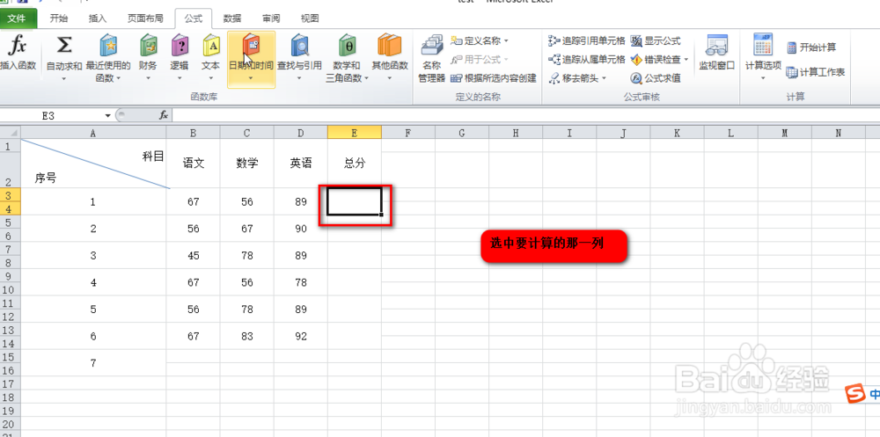Viewport: 880px width, 437px height.
Task: Select cell with value 45
Action: pyautogui.click(x=193, y=255)
